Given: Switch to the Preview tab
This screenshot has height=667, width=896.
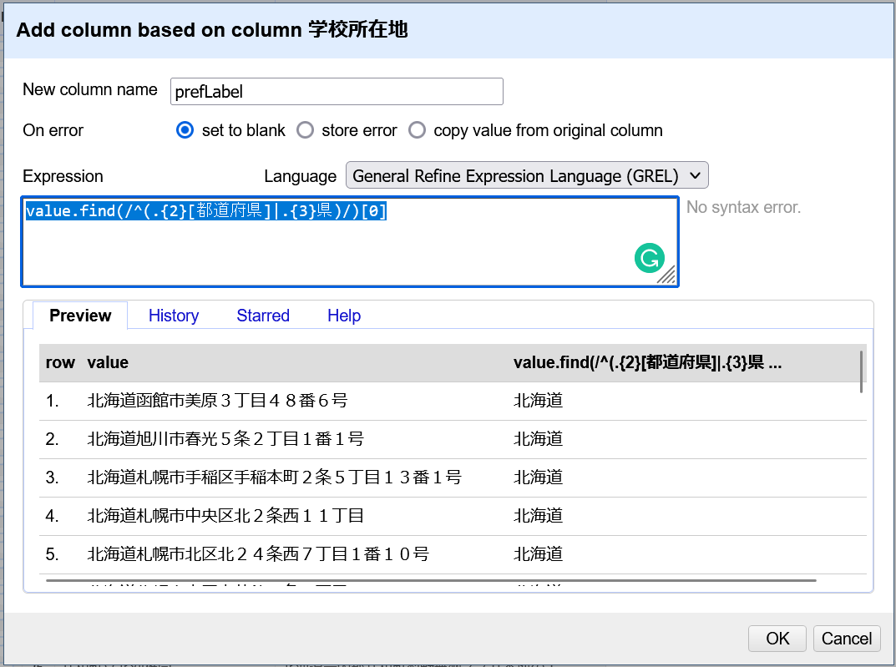Looking at the screenshot, I should pos(80,316).
